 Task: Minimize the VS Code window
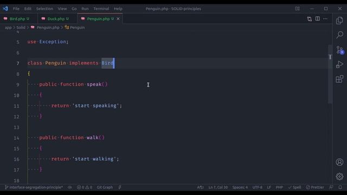(312, 9)
